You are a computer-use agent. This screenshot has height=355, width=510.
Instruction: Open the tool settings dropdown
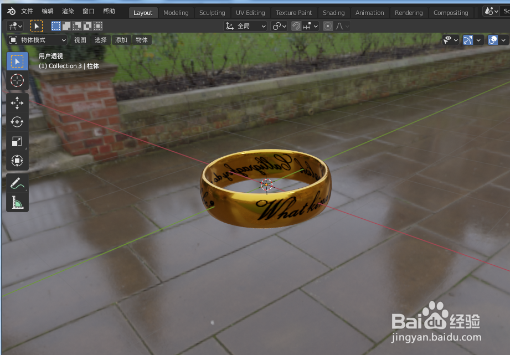(16, 26)
